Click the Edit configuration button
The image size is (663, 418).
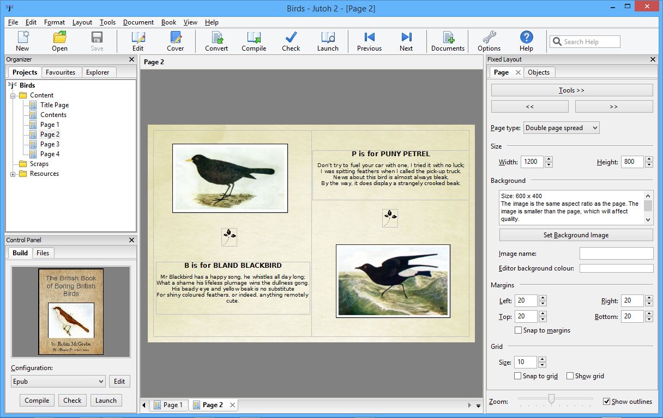(119, 382)
